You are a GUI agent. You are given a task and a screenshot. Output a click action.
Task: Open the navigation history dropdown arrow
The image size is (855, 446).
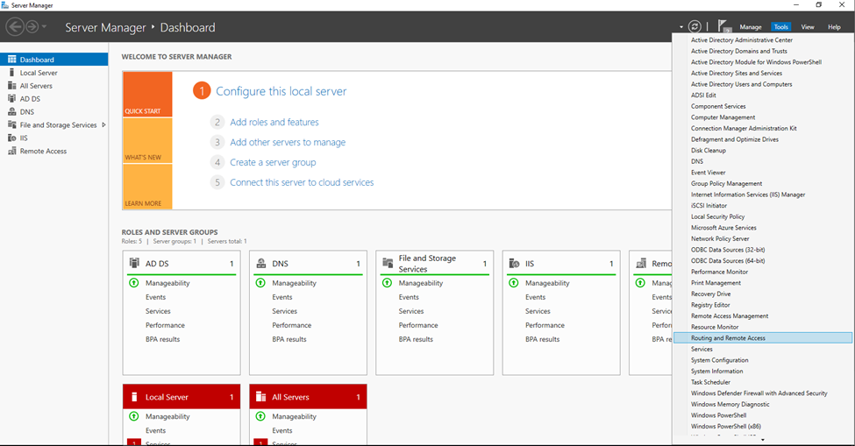(44, 26)
